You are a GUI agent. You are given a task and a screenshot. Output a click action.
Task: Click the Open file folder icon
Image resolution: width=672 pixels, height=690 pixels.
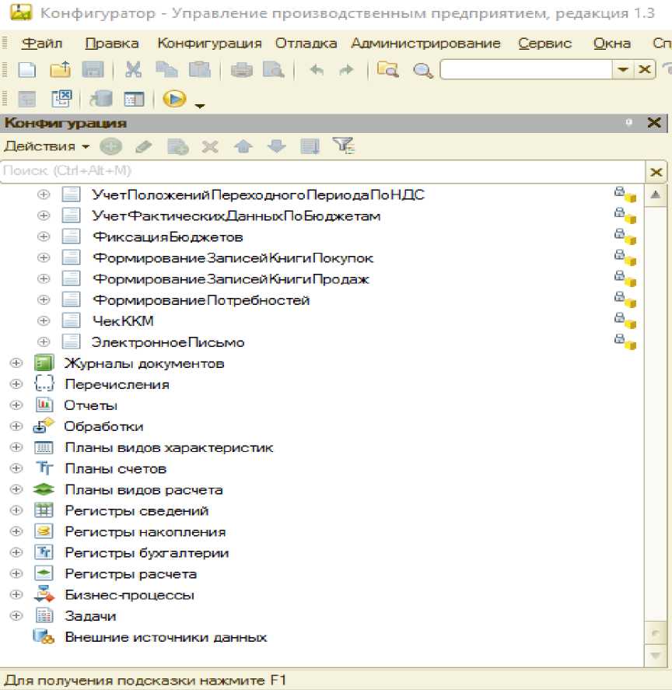61,69
